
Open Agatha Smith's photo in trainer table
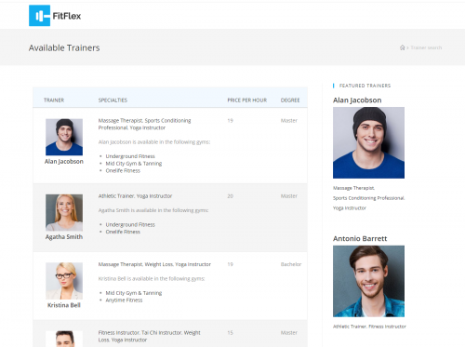point(64,212)
